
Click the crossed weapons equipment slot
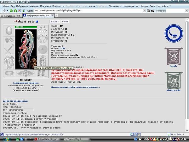point(9,49)
